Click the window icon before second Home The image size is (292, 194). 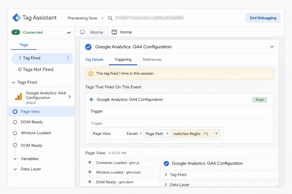pyautogui.click(x=114, y=32)
